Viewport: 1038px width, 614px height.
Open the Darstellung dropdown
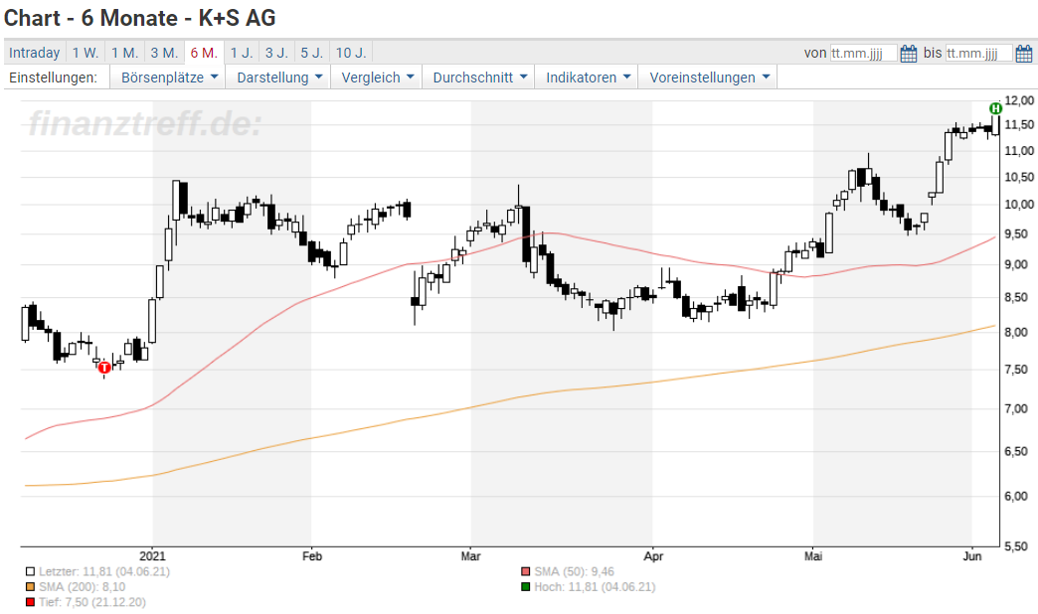point(278,77)
